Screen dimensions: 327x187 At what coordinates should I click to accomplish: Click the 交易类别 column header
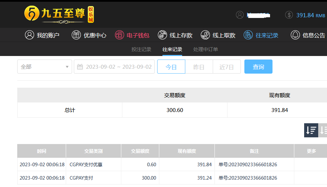[94, 151]
